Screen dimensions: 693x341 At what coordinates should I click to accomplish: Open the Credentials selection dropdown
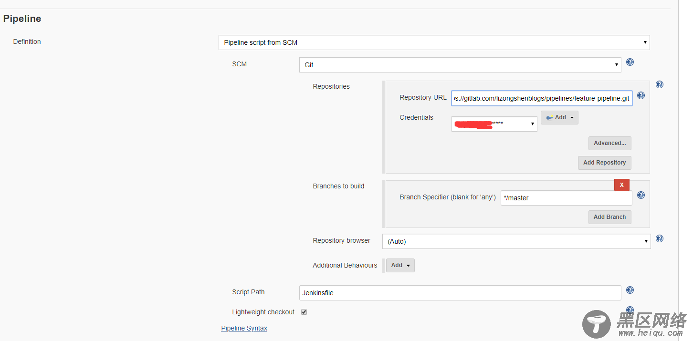[494, 124]
